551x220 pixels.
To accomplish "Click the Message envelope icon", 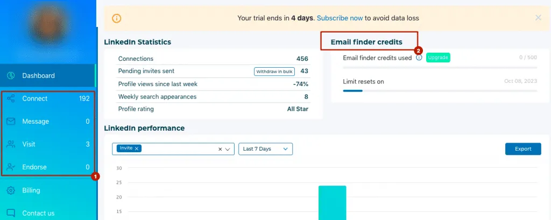I will (11, 121).
